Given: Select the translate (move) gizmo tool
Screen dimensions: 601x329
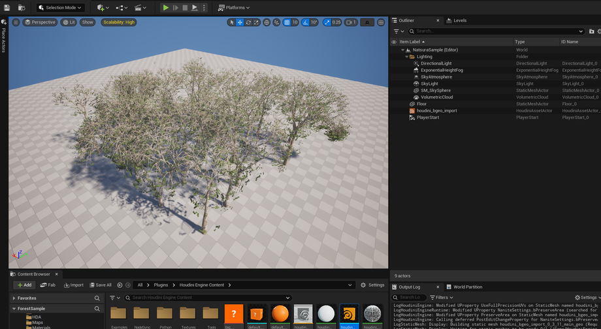Looking at the screenshot, I should (x=240, y=22).
